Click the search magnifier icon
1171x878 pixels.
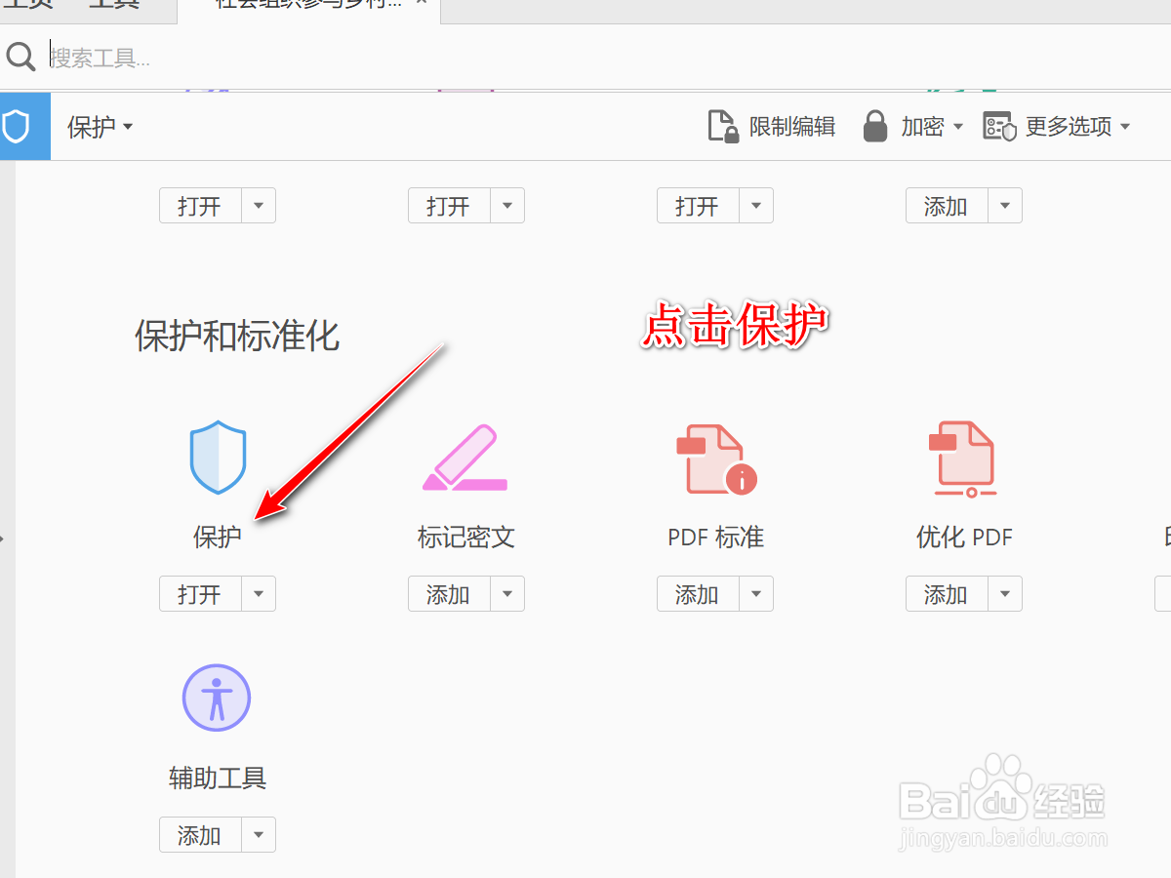tap(20, 56)
